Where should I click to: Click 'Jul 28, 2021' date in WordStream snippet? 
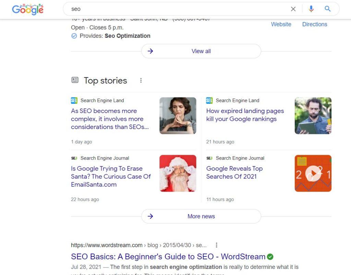coord(86,267)
